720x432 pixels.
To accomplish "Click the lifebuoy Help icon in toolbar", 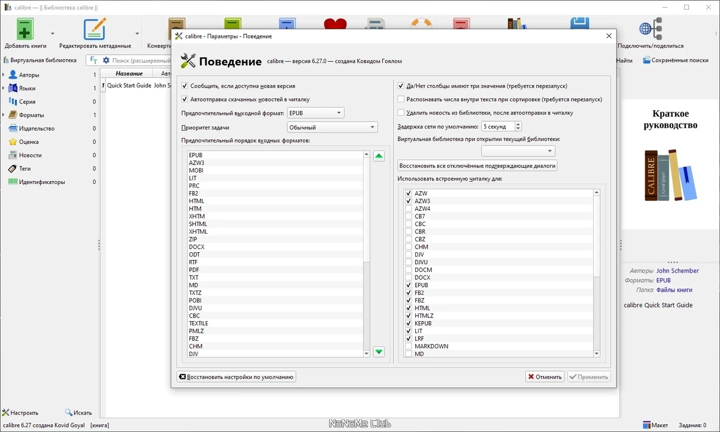I will pos(421,25).
